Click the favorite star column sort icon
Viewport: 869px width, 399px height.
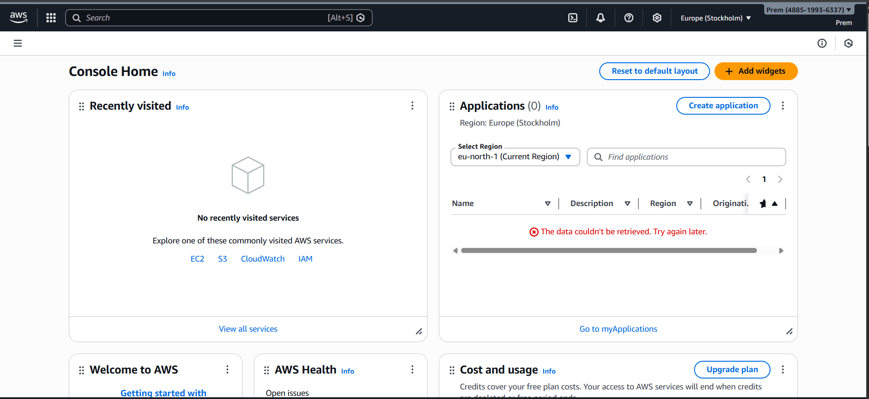tap(775, 204)
